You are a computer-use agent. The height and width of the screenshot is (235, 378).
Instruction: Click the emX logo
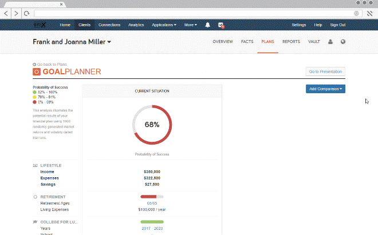tap(40, 25)
